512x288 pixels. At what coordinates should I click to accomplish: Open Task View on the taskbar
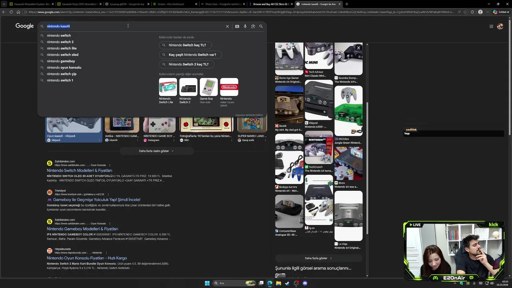pyautogui.click(x=261, y=283)
